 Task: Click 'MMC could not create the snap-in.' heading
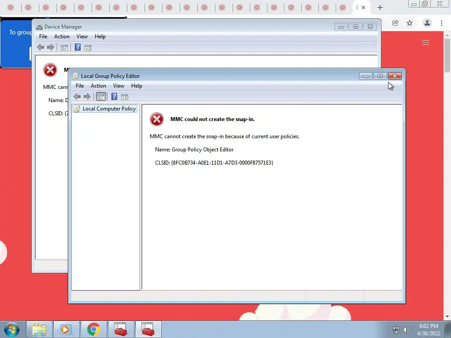coord(213,119)
